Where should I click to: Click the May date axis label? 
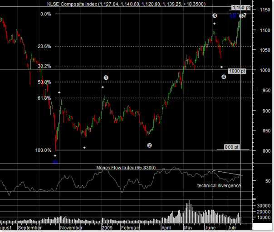click(188, 228)
